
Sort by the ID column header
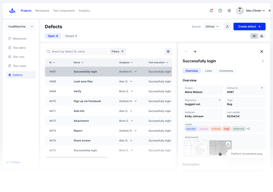[52, 62]
